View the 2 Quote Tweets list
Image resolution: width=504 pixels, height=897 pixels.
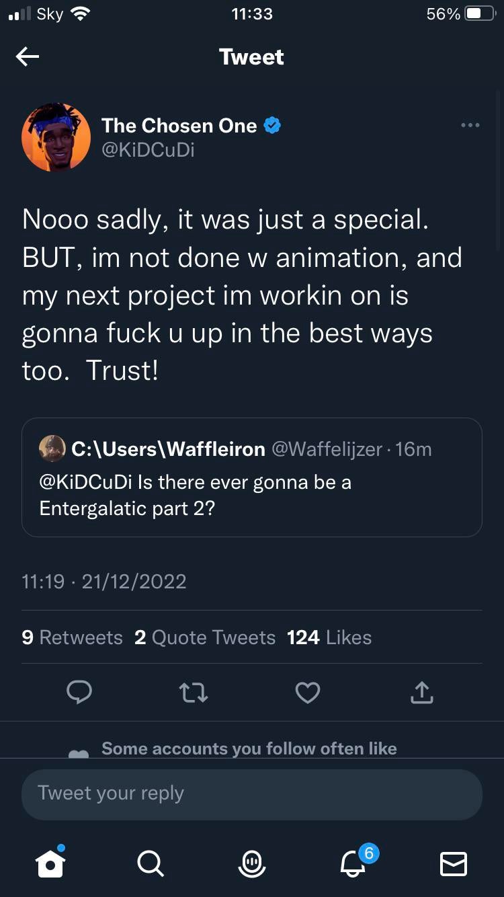point(205,637)
